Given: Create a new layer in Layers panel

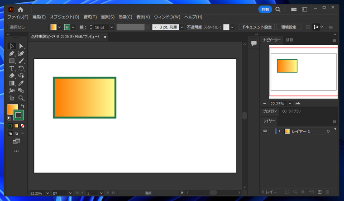Looking at the screenshot, I should [x=320, y=192].
